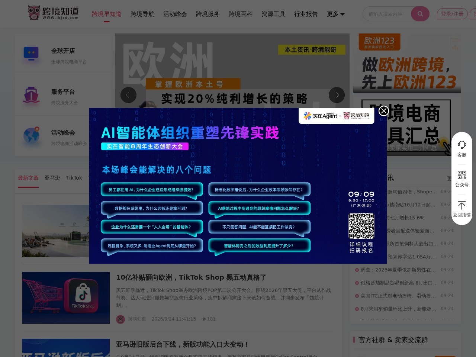This screenshot has width=476, height=357.
Task: Click news ending Shope… 超均值四倍
Action: (x=412, y=192)
